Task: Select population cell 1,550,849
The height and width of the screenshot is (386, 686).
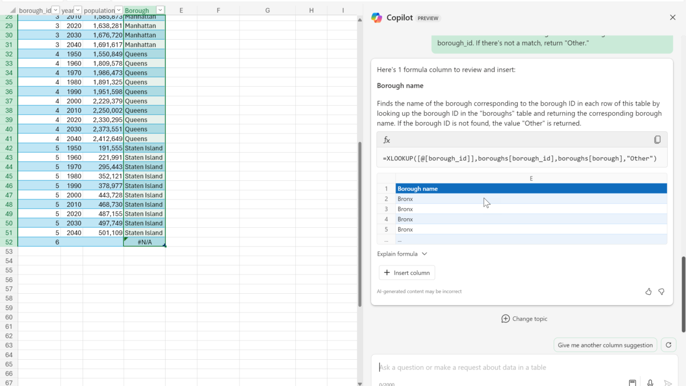Action: pyautogui.click(x=103, y=54)
